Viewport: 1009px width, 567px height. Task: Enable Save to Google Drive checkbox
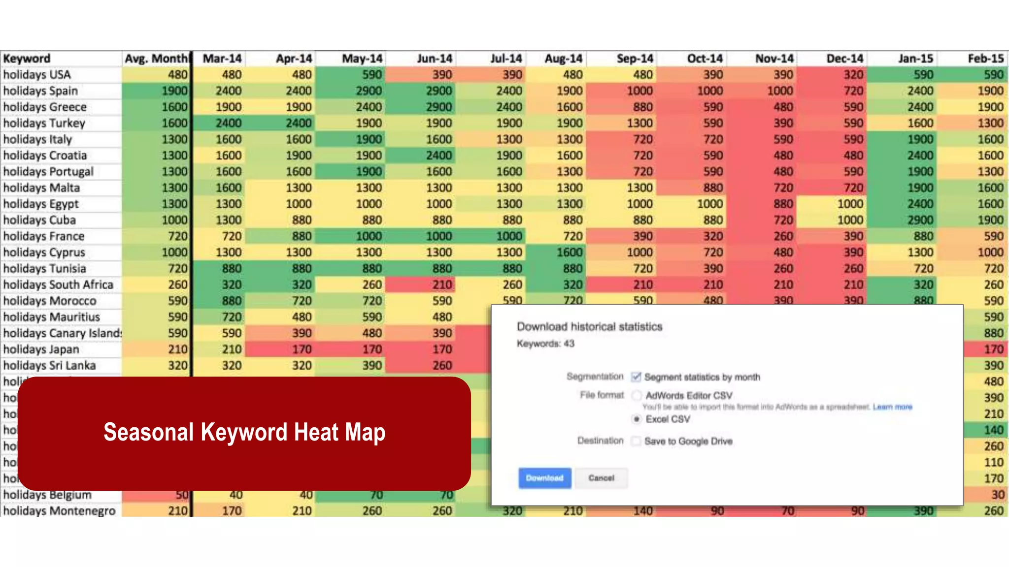[636, 441]
